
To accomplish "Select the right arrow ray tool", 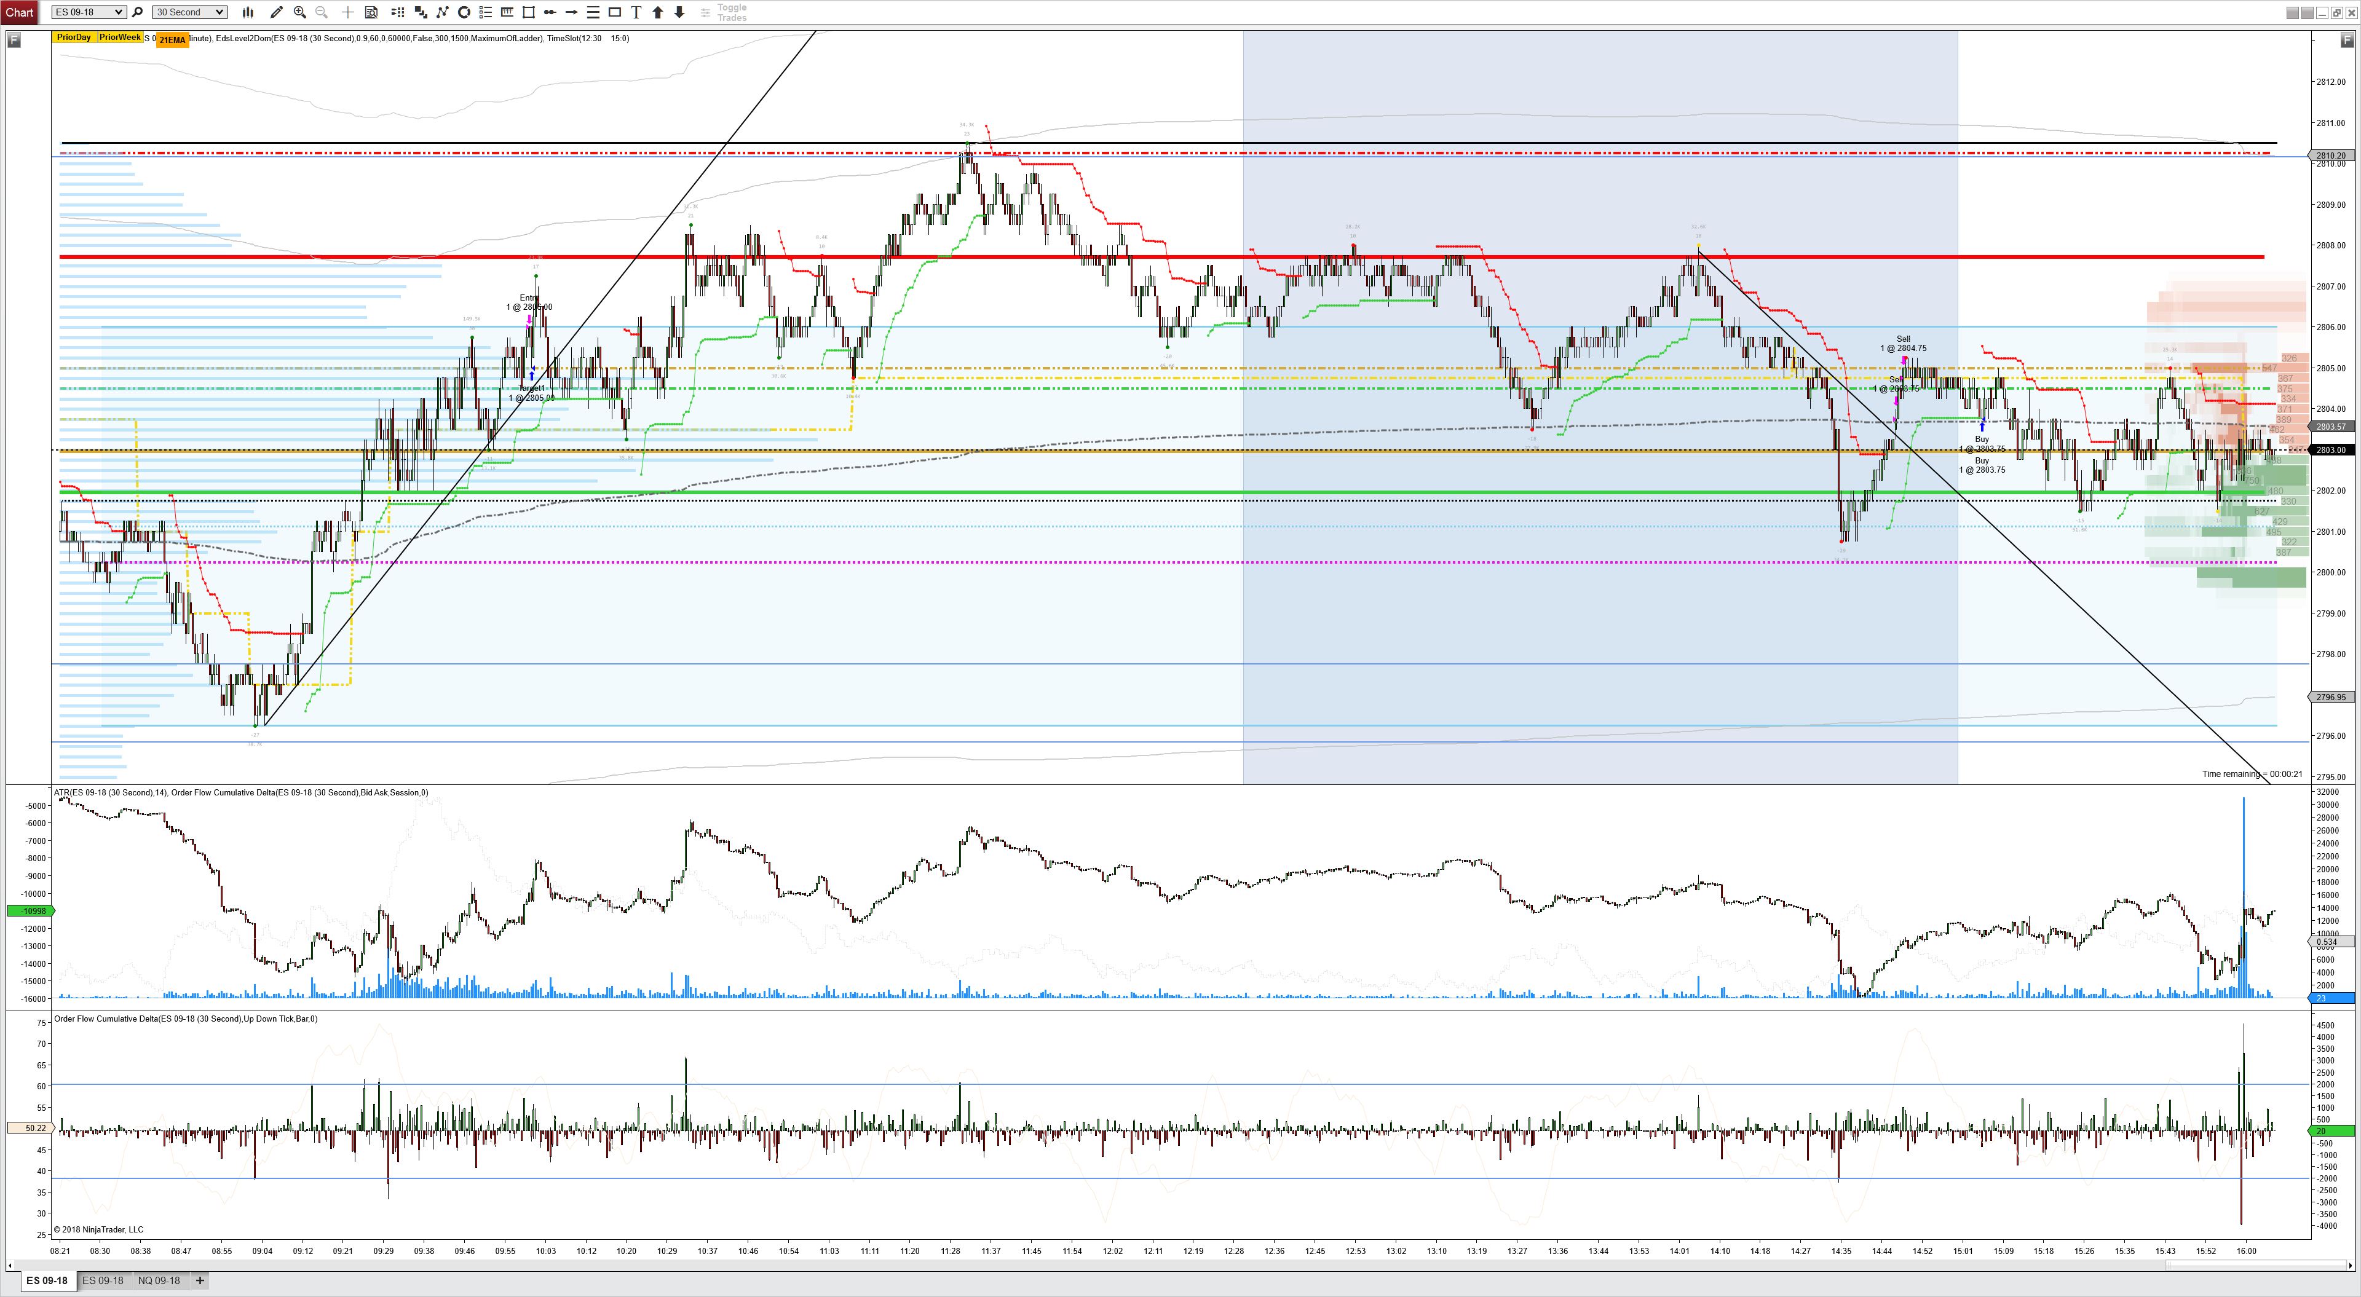I will (x=571, y=12).
